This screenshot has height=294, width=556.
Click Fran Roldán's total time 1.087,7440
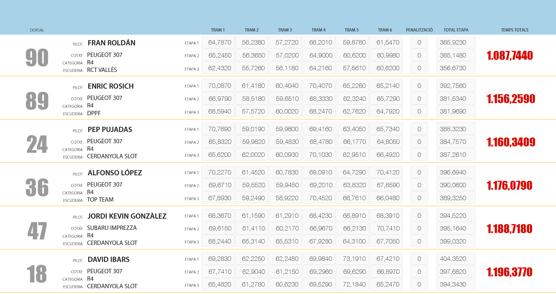[509, 55]
